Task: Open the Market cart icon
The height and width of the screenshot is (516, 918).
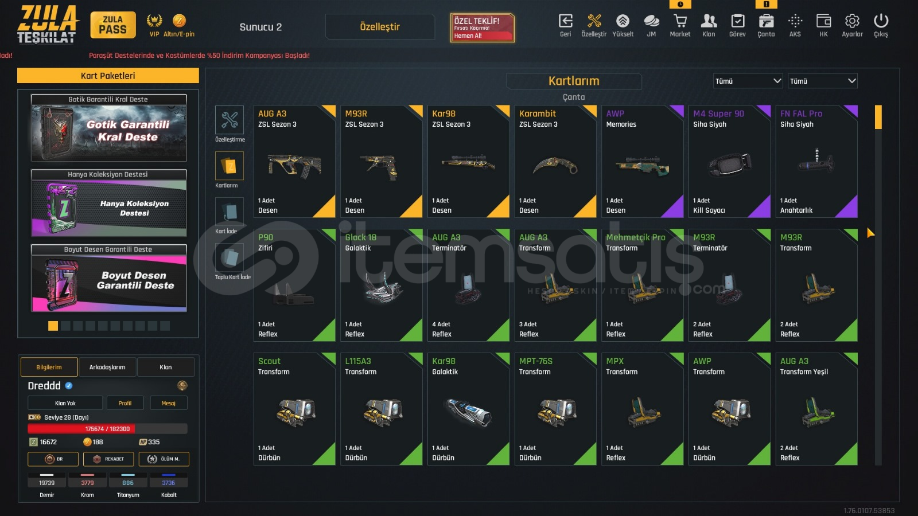Action: [x=680, y=22]
